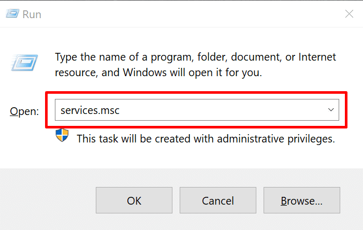Image resolution: width=363 pixels, height=230 pixels.
Task: Click the "This task will be created" privileges text
Action: (206, 139)
